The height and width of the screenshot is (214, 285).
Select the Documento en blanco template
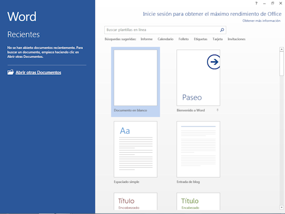click(135, 82)
